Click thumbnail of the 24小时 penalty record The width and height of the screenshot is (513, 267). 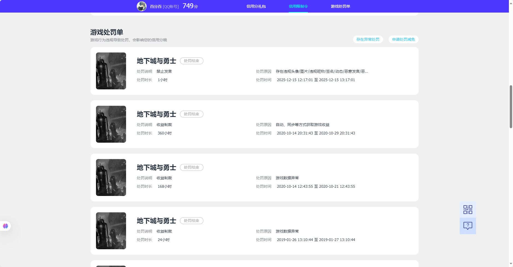coord(111,231)
